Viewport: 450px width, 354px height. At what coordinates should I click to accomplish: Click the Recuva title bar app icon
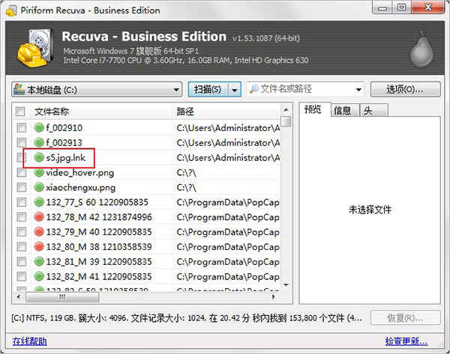pyautogui.click(x=11, y=11)
